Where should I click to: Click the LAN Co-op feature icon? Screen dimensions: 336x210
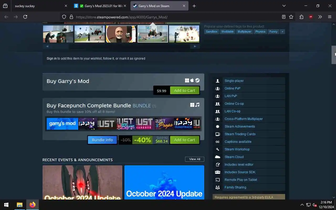217,111
